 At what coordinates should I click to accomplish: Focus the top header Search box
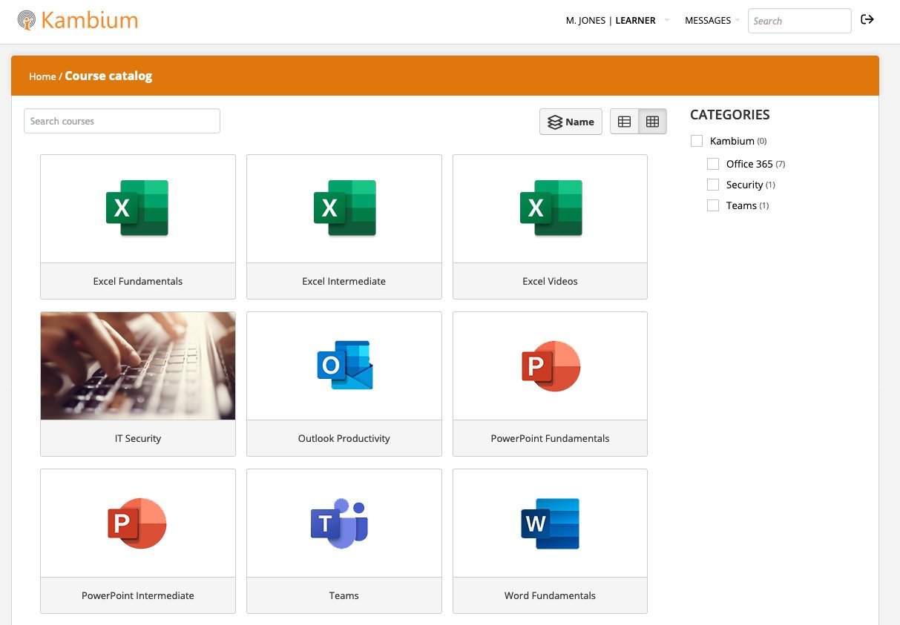coord(799,21)
